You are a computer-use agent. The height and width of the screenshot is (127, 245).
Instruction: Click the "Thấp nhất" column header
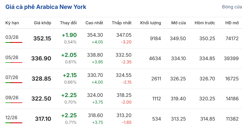click(x=122, y=23)
